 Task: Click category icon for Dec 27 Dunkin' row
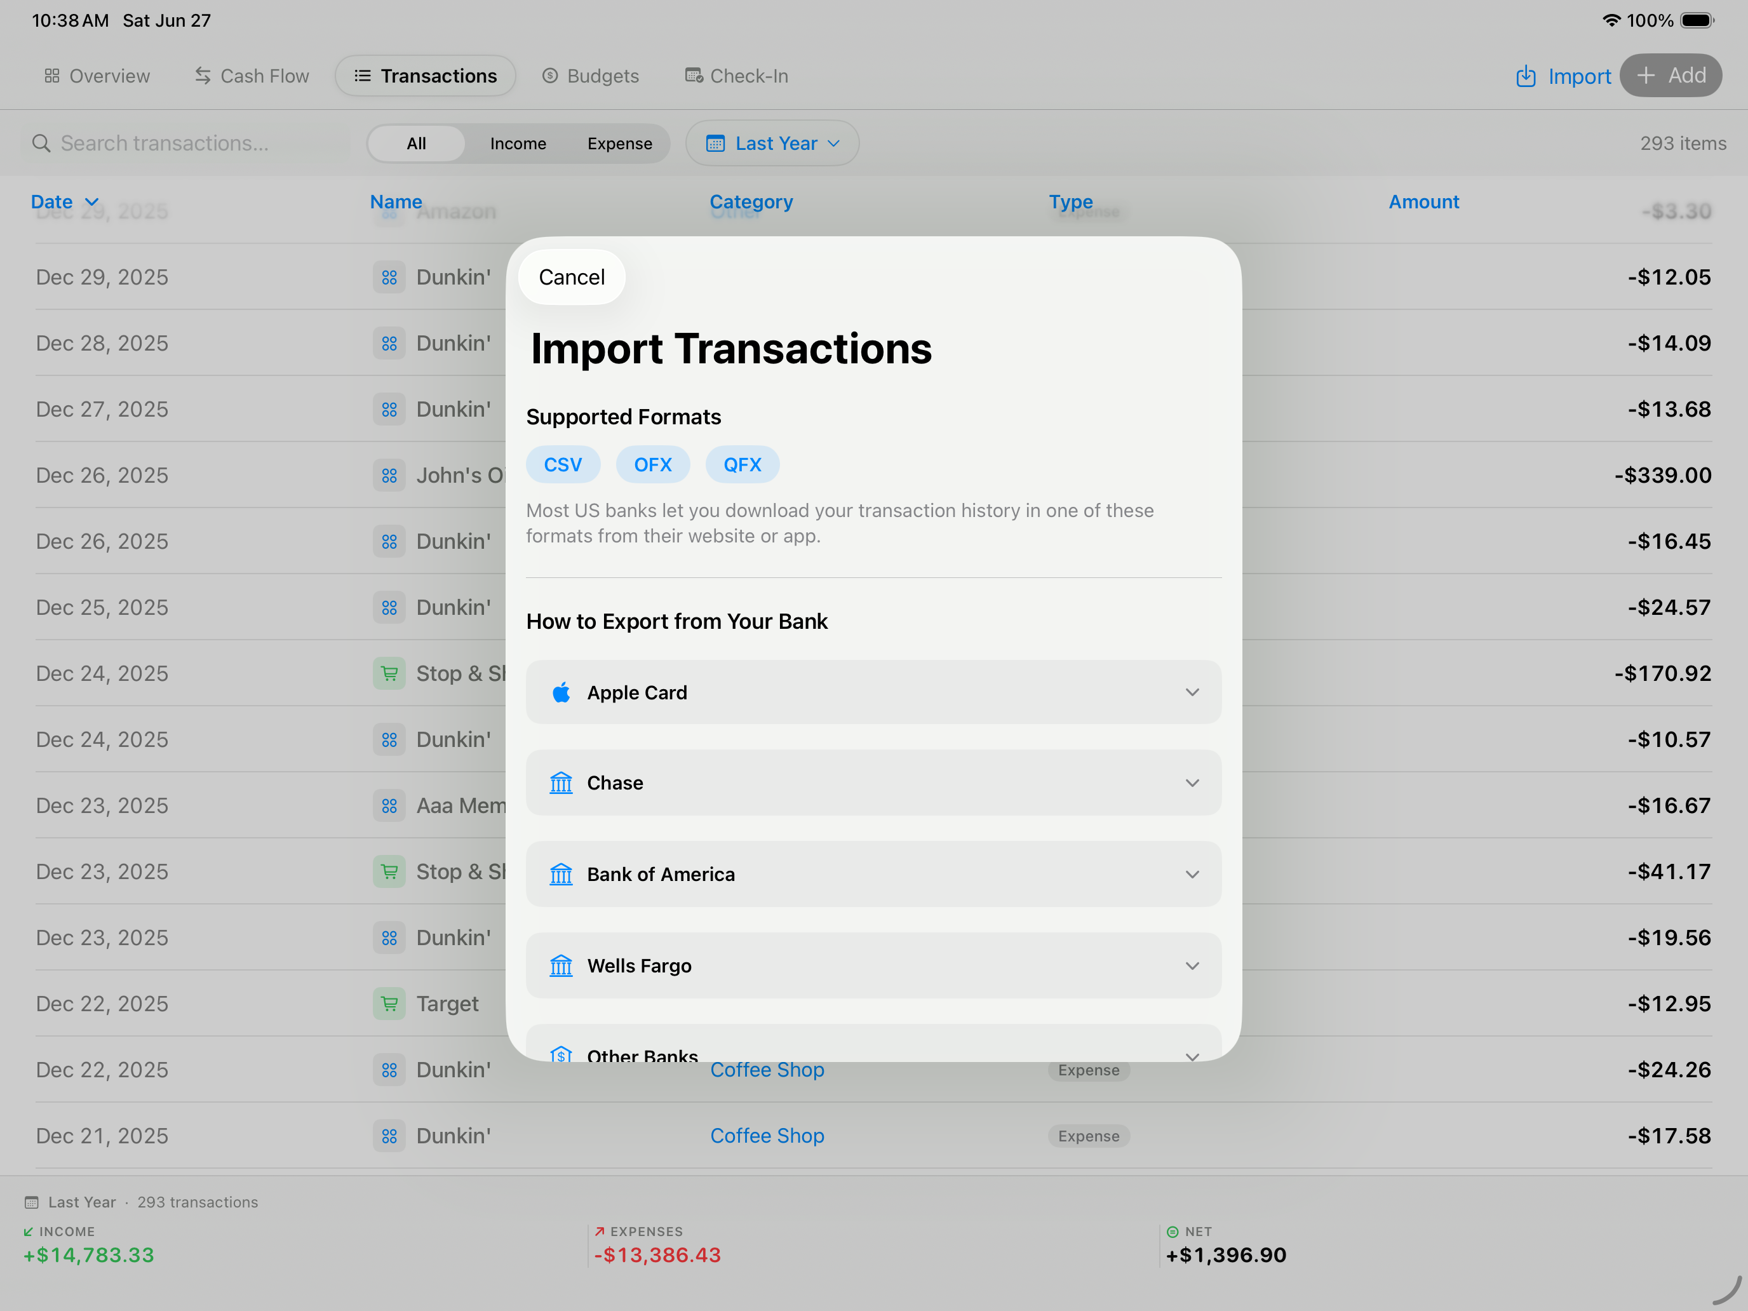(x=389, y=409)
